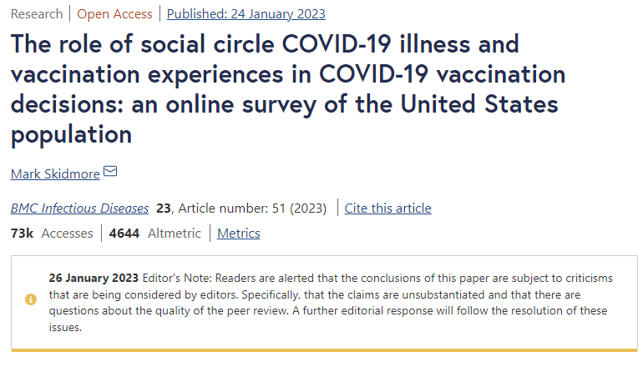Screen dimensions: 643x367
Task: Open author Mark Skidmore's link
Action: coord(55,173)
